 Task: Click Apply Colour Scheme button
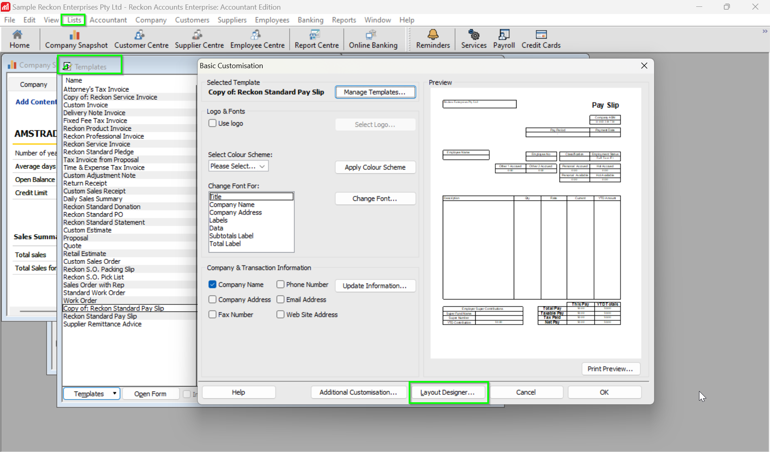375,167
